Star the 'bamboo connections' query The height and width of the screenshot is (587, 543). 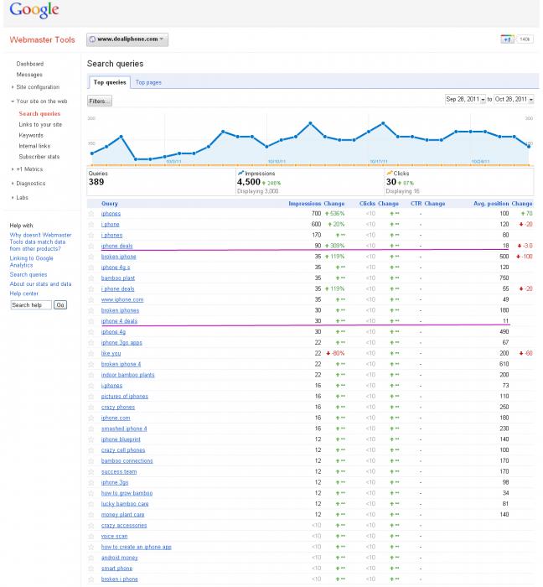[x=90, y=461]
